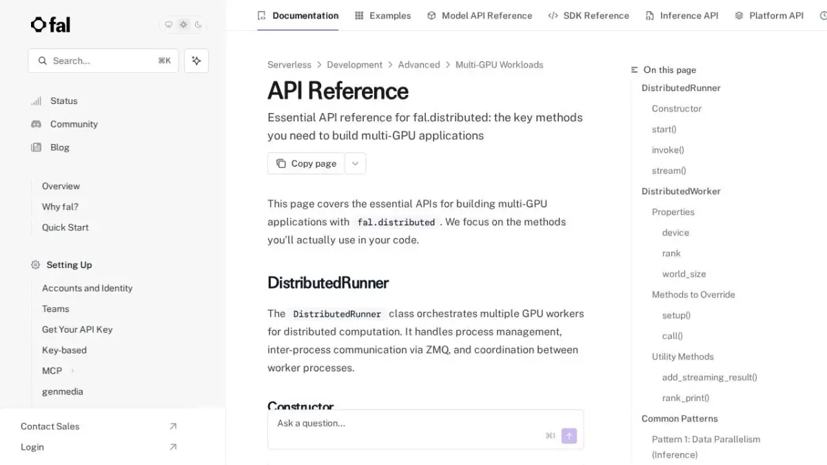The image size is (827, 465).
Task: Open the Examples tab
Action: 382,15
